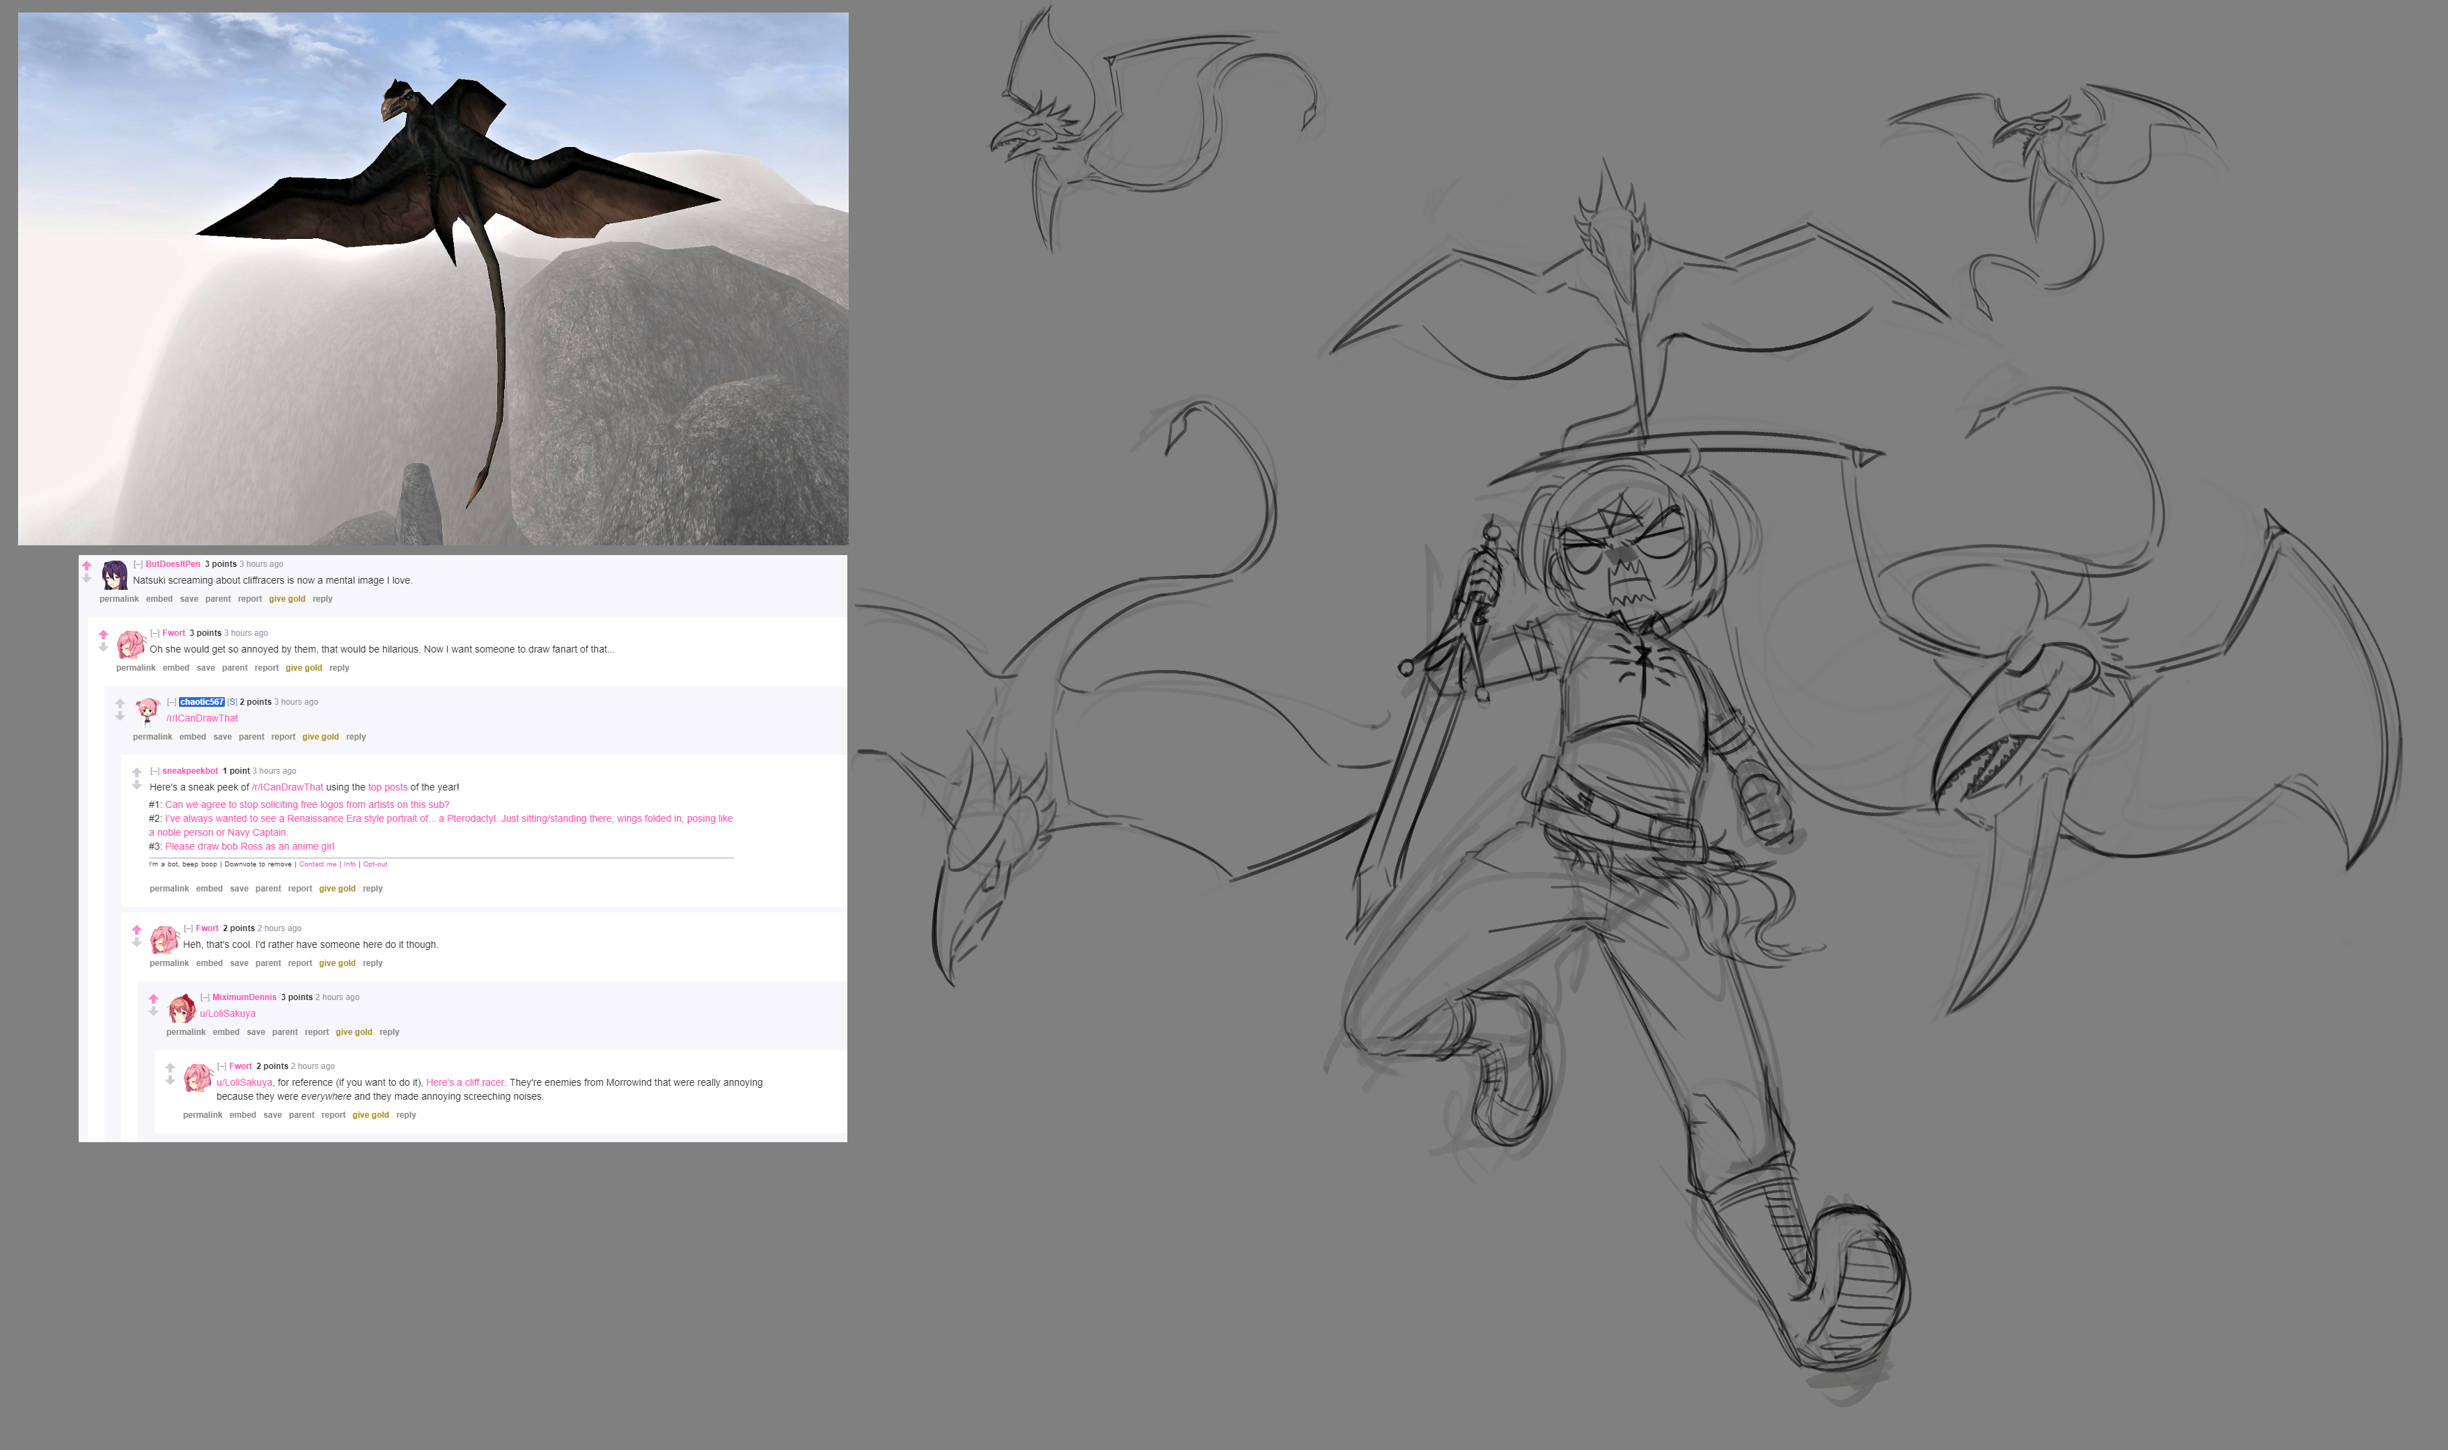Downvote ButDoesItPen's comment
Screen dimensions: 2448x1450
coord(87,579)
